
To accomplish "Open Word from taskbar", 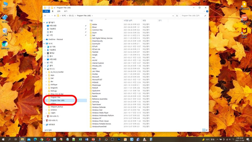I will (87, 139).
